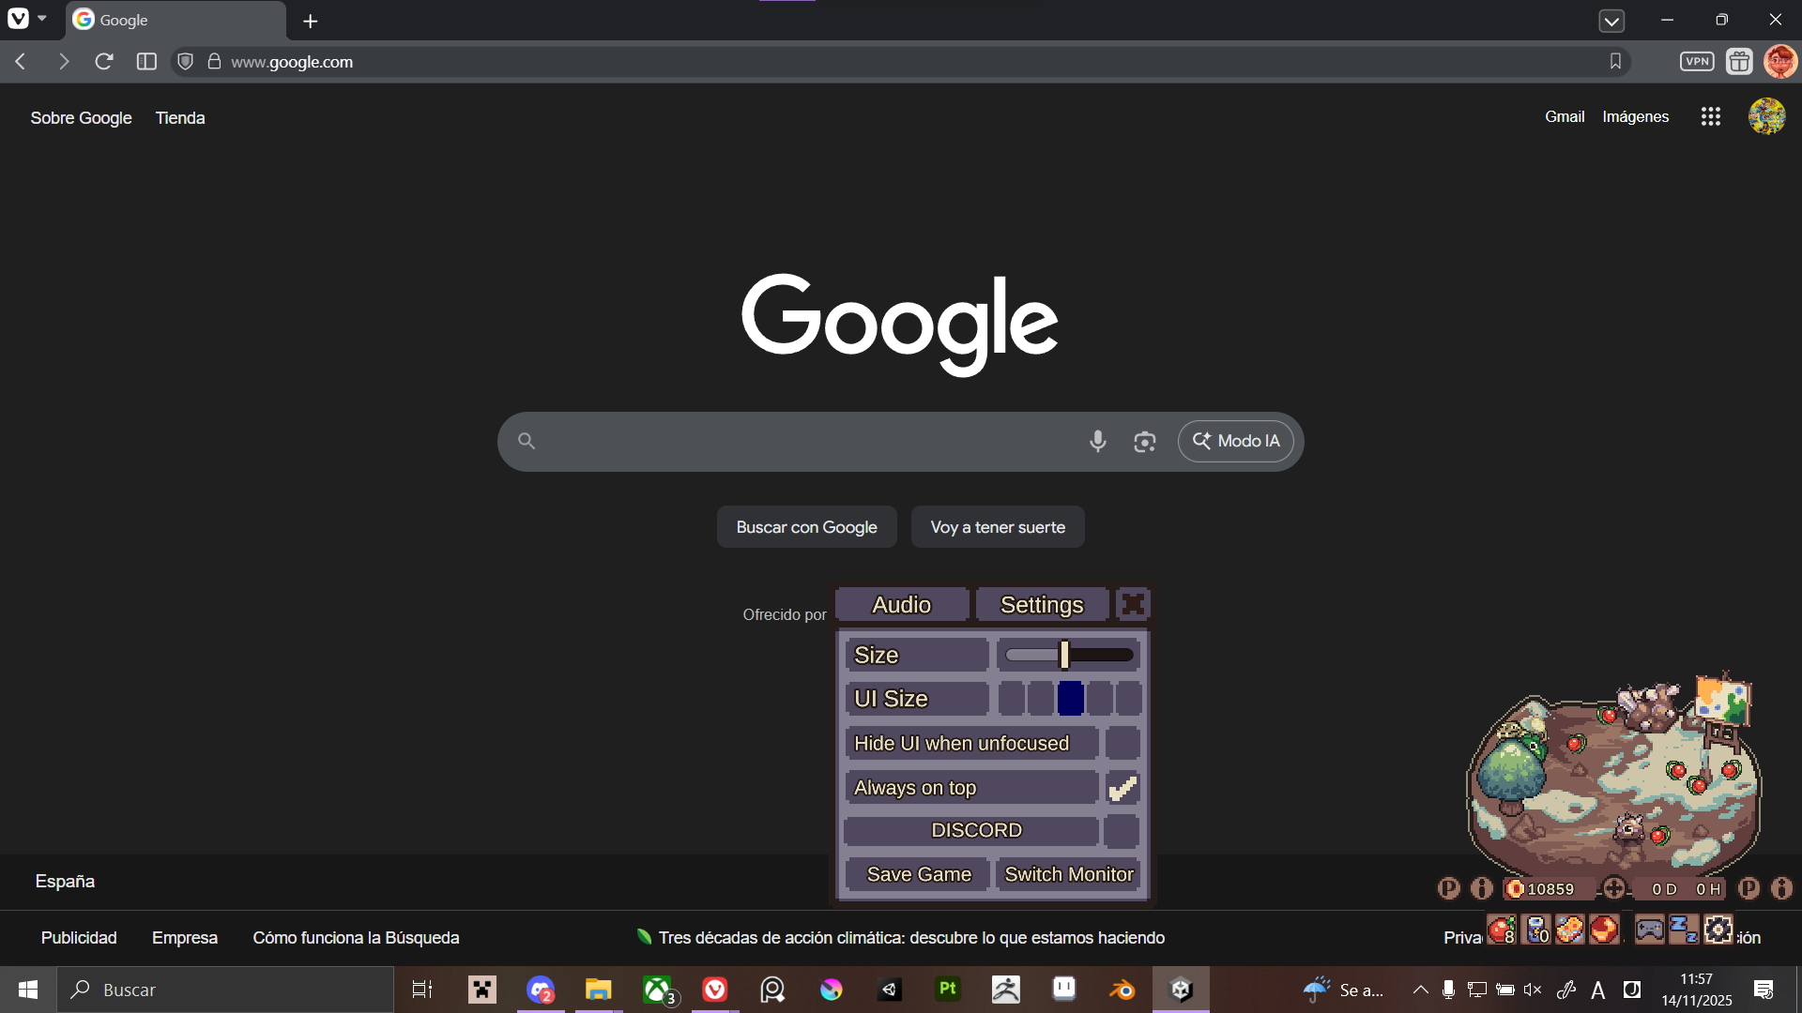This screenshot has width=1802, height=1013.
Task: Switch to the Settings tab
Action: (1042, 605)
